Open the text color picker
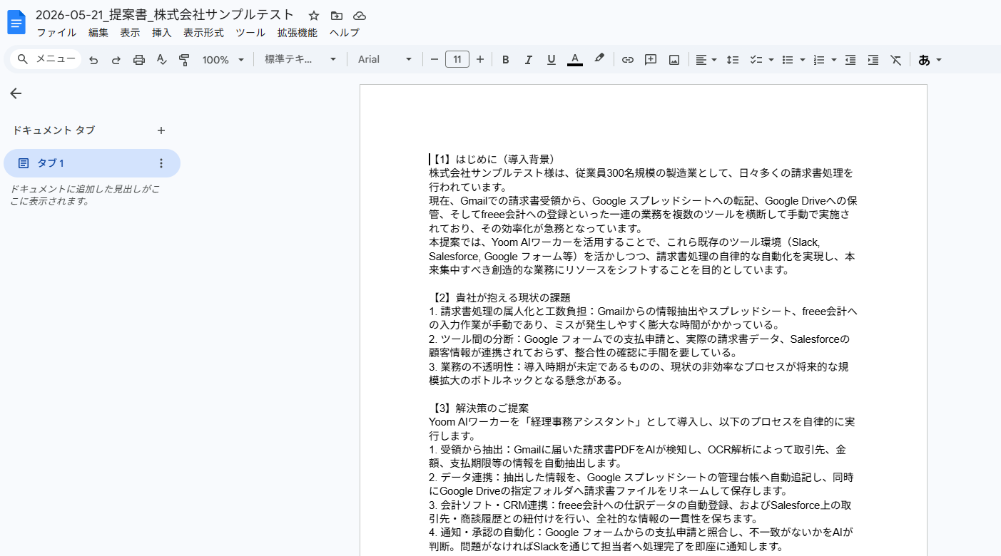The height and width of the screenshot is (556, 1001). click(x=575, y=60)
